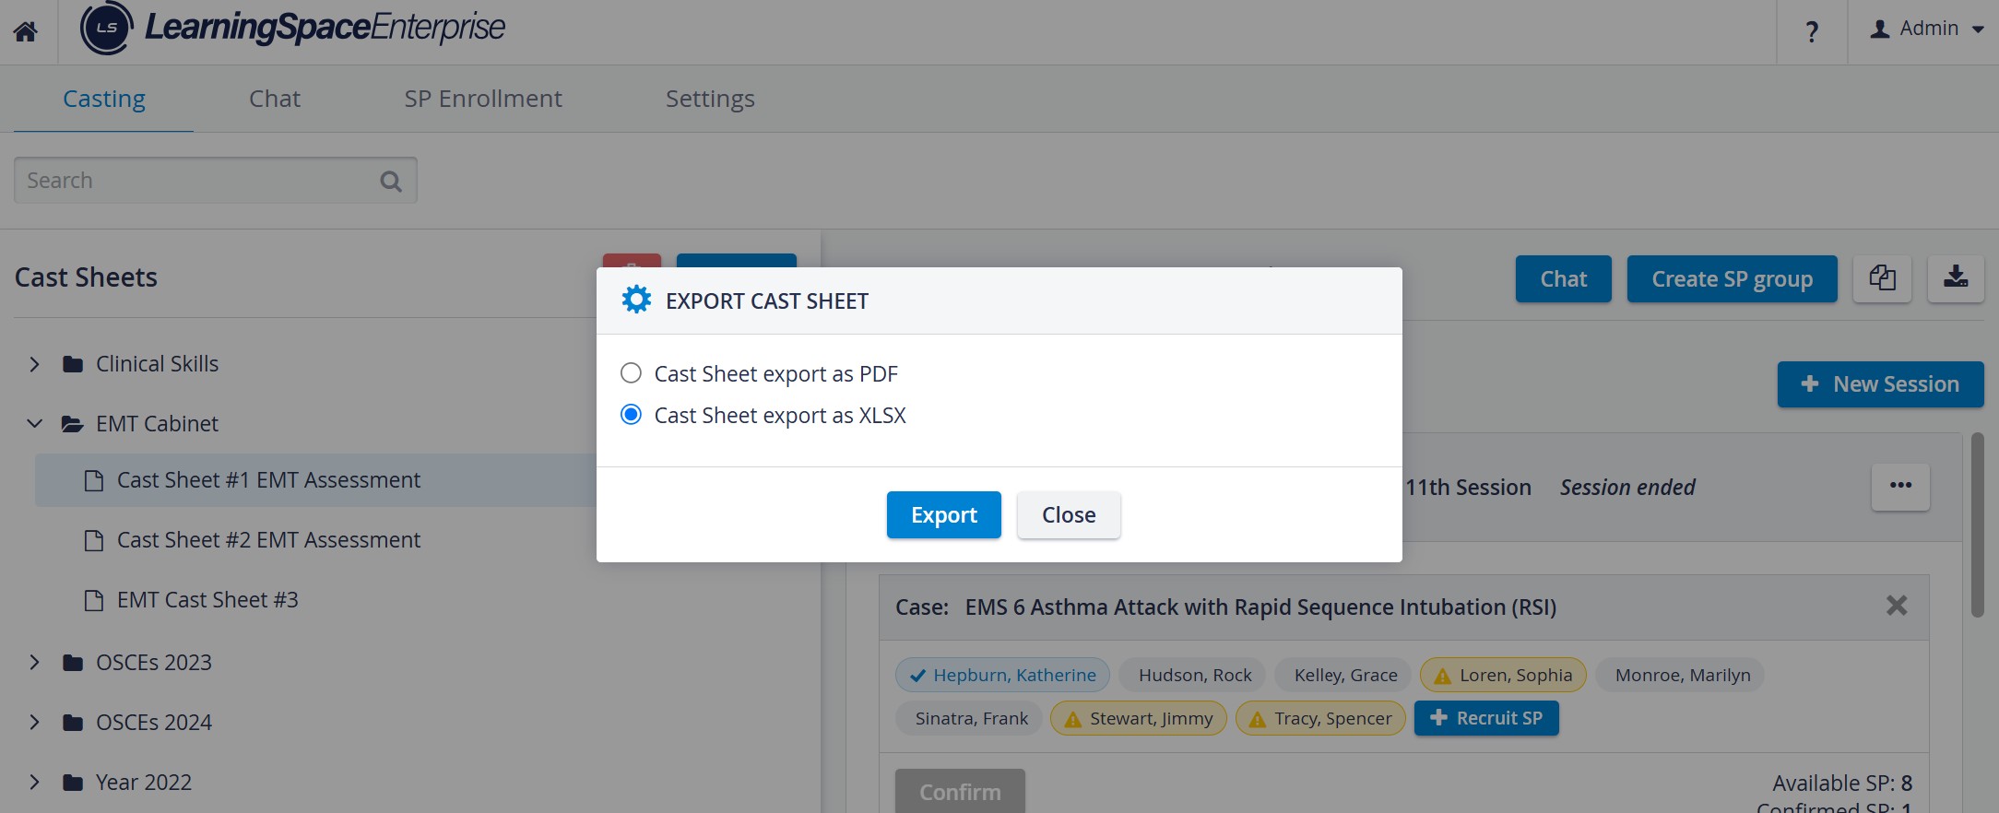Screen dimensions: 1999x813
Task: Remove the EMS 6 Asthma Attack case
Action: (1897, 606)
